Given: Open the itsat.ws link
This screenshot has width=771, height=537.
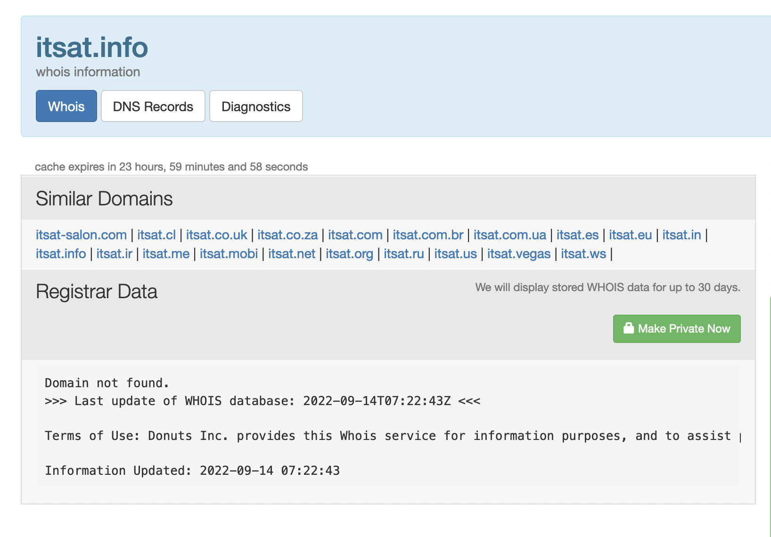Looking at the screenshot, I should tap(583, 253).
